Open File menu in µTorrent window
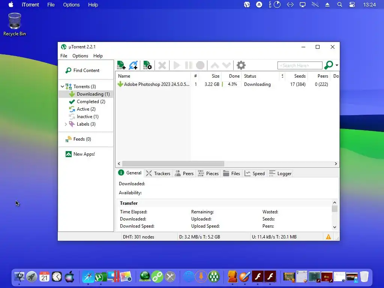This screenshot has height=288, width=384. (x=64, y=56)
